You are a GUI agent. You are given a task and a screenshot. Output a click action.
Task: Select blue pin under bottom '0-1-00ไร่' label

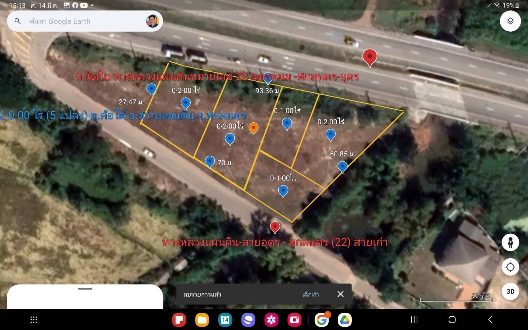(283, 191)
